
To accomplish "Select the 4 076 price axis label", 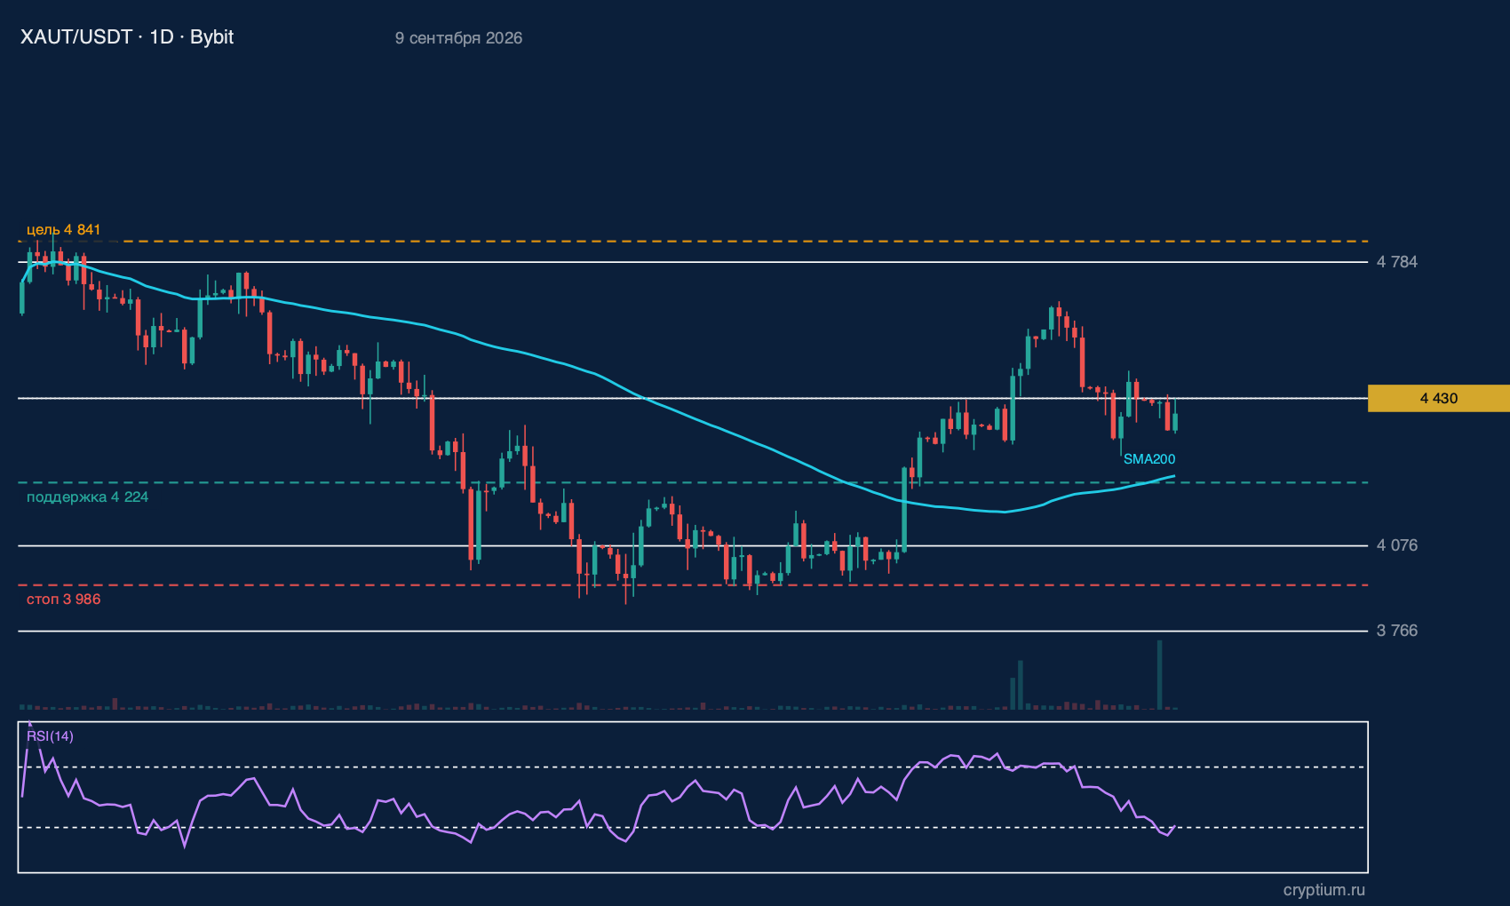I will pos(1397,545).
